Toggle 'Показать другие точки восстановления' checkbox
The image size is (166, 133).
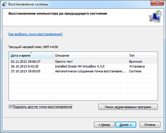coord(10,106)
